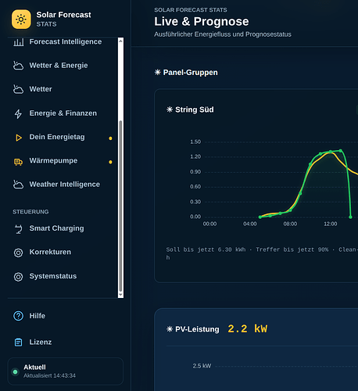Screen dimensions: 358x391
Task: Click the sidebar scrollbar down arrow
Action: click(120, 295)
